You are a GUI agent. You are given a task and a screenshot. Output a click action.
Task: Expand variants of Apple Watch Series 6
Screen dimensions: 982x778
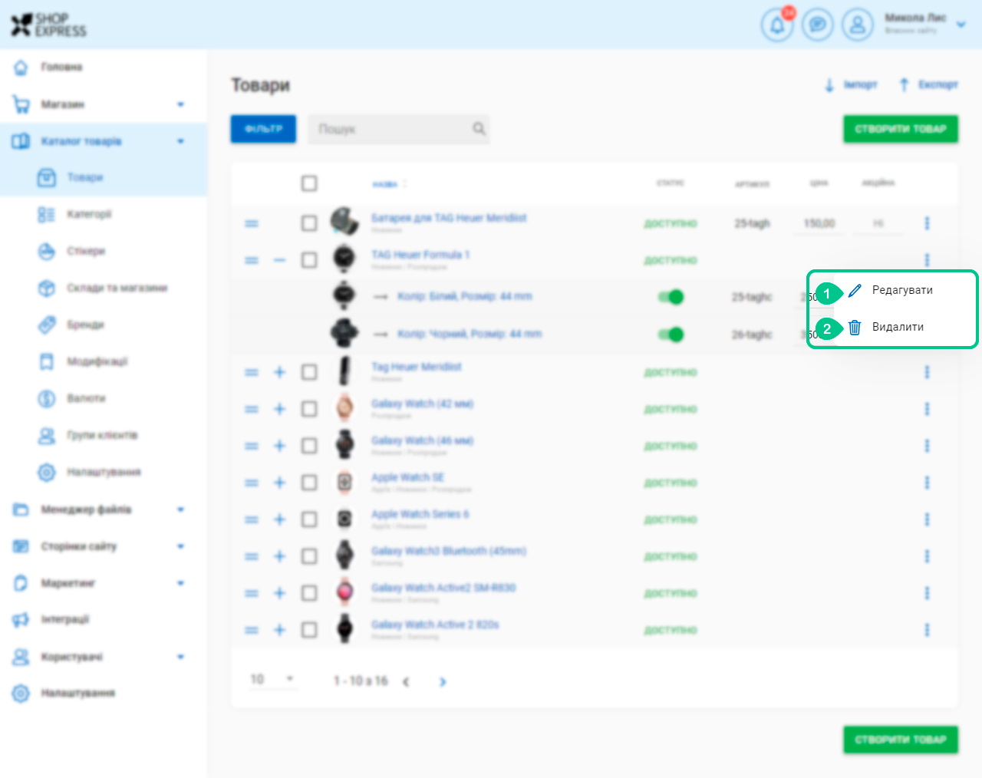coord(280,519)
